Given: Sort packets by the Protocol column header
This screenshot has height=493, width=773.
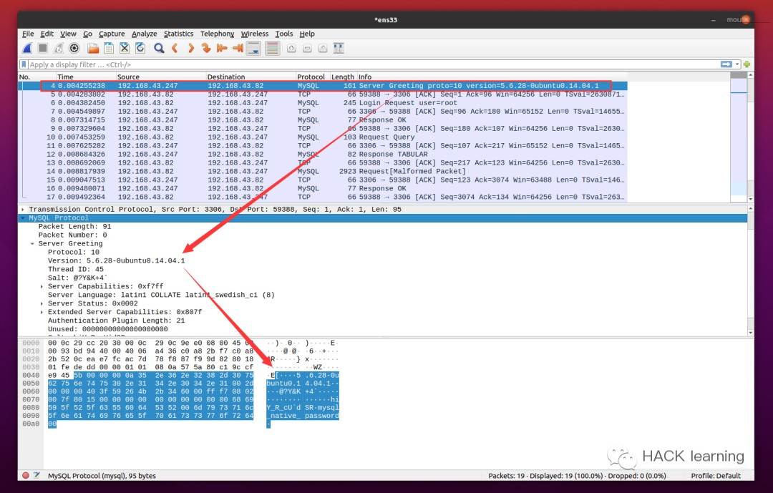Looking at the screenshot, I should (x=311, y=77).
